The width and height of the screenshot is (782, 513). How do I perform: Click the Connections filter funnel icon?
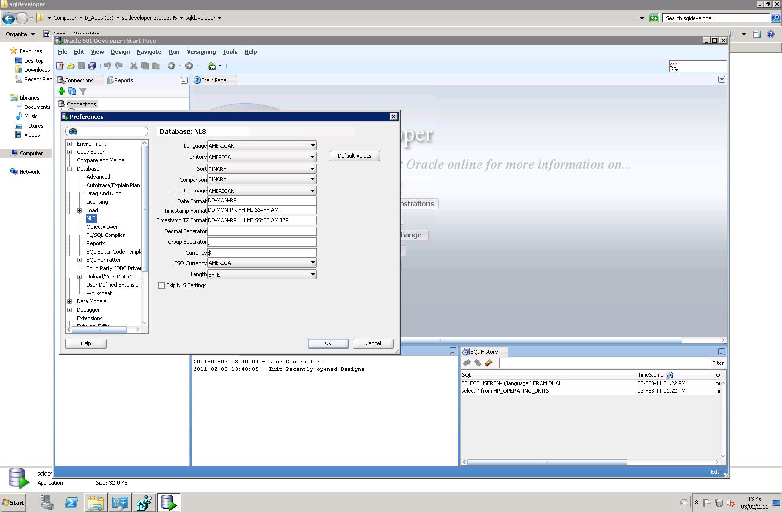coord(83,91)
